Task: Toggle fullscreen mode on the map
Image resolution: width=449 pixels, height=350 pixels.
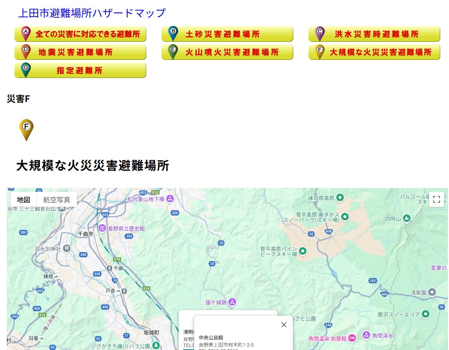Action: tap(436, 199)
